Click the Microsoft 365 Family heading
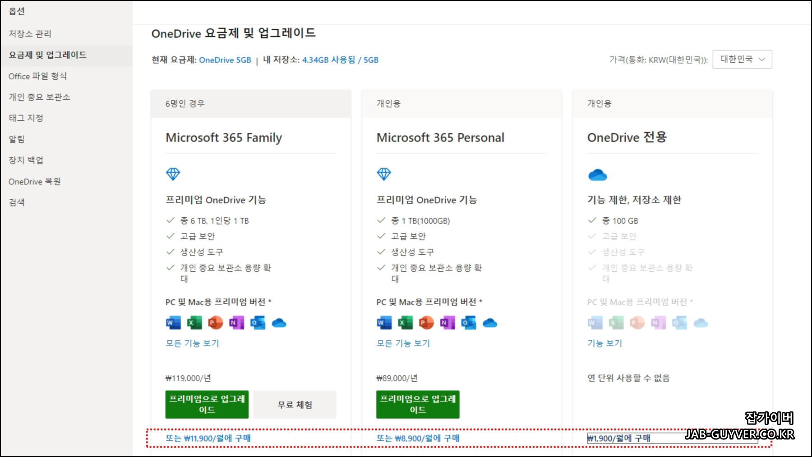The image size is (812, 457). click(x=224, y=137)
